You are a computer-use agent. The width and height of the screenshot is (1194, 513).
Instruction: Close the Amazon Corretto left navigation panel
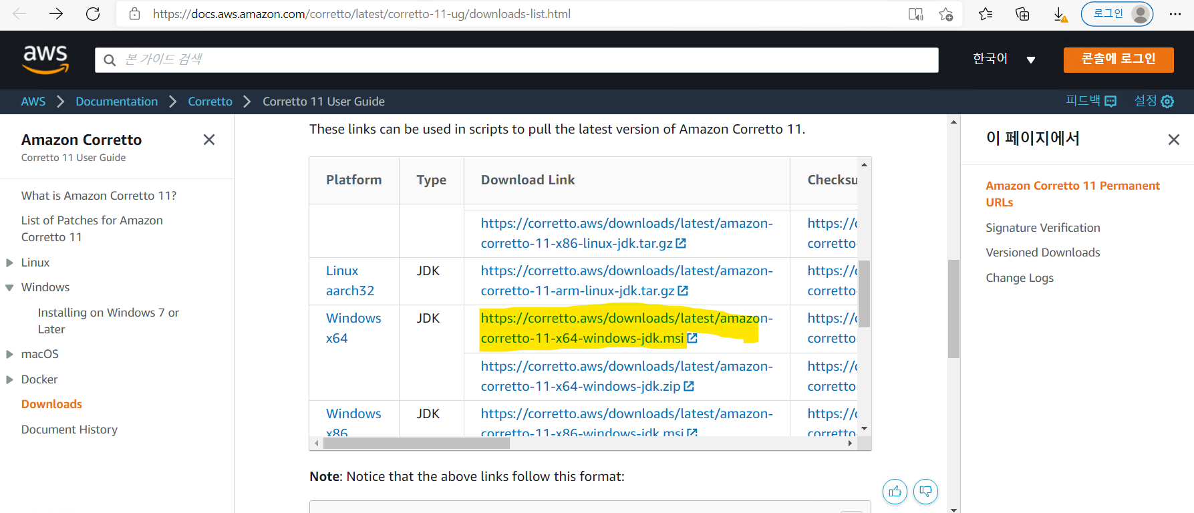(209, 140)
